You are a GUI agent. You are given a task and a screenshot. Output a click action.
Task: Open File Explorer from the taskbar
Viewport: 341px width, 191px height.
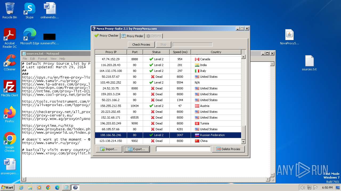pos(30,188)
